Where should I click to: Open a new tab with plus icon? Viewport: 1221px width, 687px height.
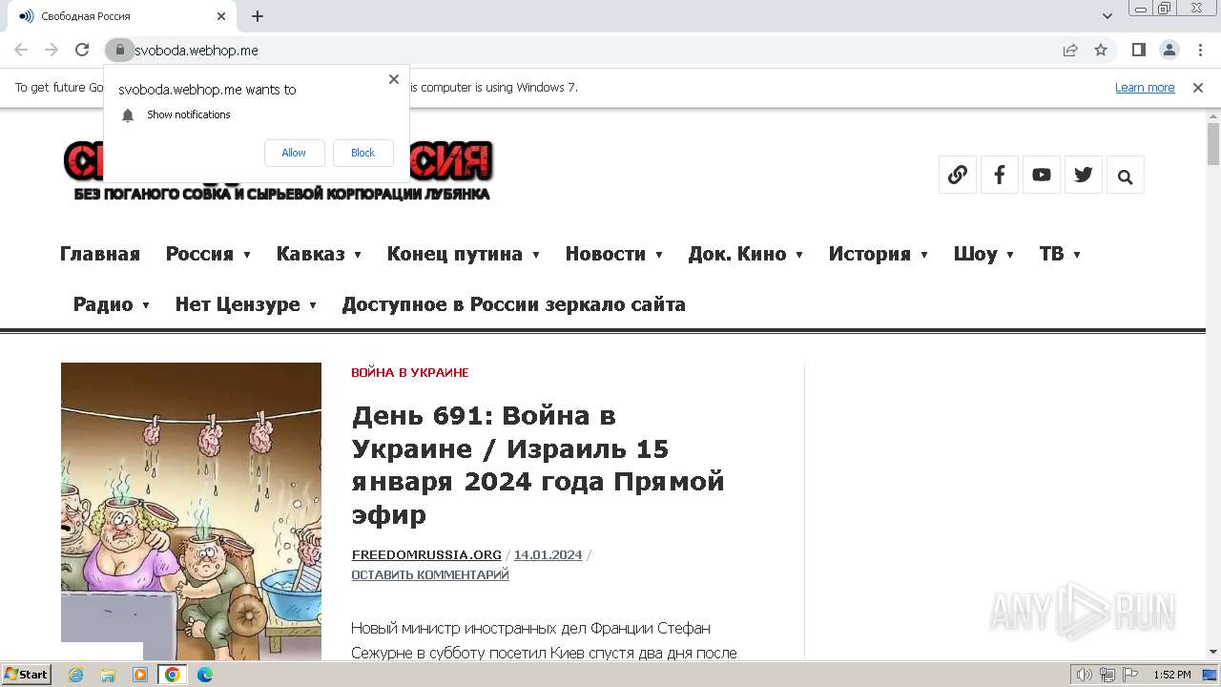click(x=258, y=16)
